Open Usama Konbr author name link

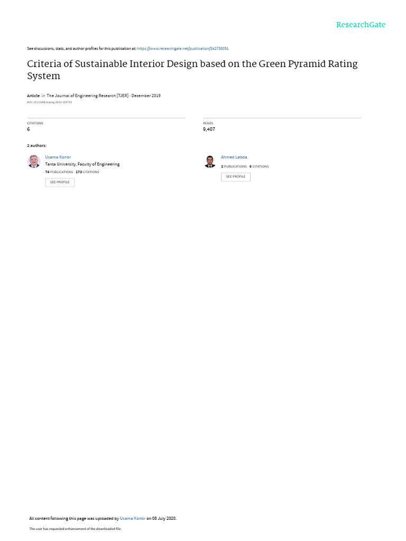coord(58,157)
